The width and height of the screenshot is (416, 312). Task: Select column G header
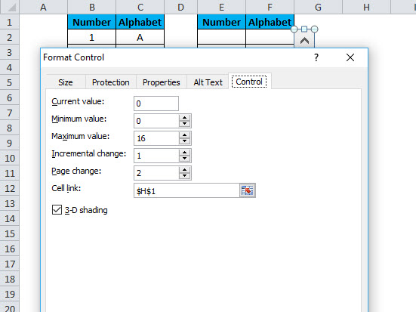(x=318, y=7)
